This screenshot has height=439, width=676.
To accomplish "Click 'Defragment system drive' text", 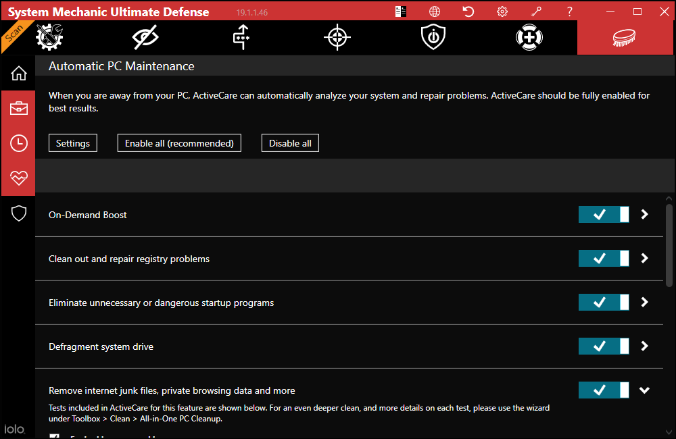I will [x=101, y=346].
